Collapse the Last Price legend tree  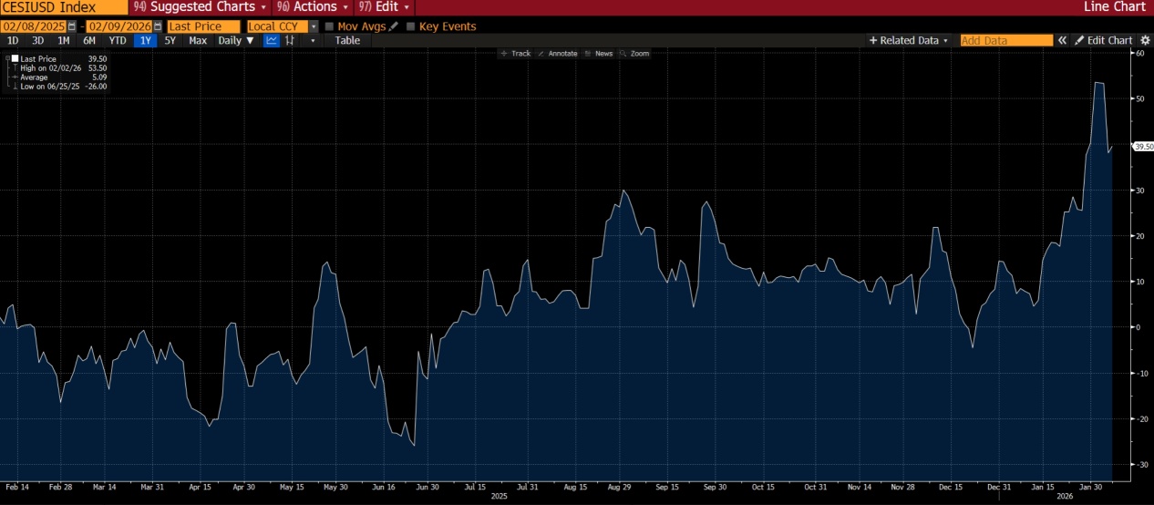click(7, 58)
